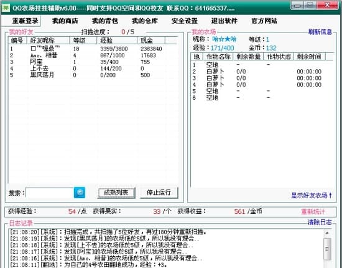
Task: Click 经验 3359/3800 cell
Action: pos(114,49)
